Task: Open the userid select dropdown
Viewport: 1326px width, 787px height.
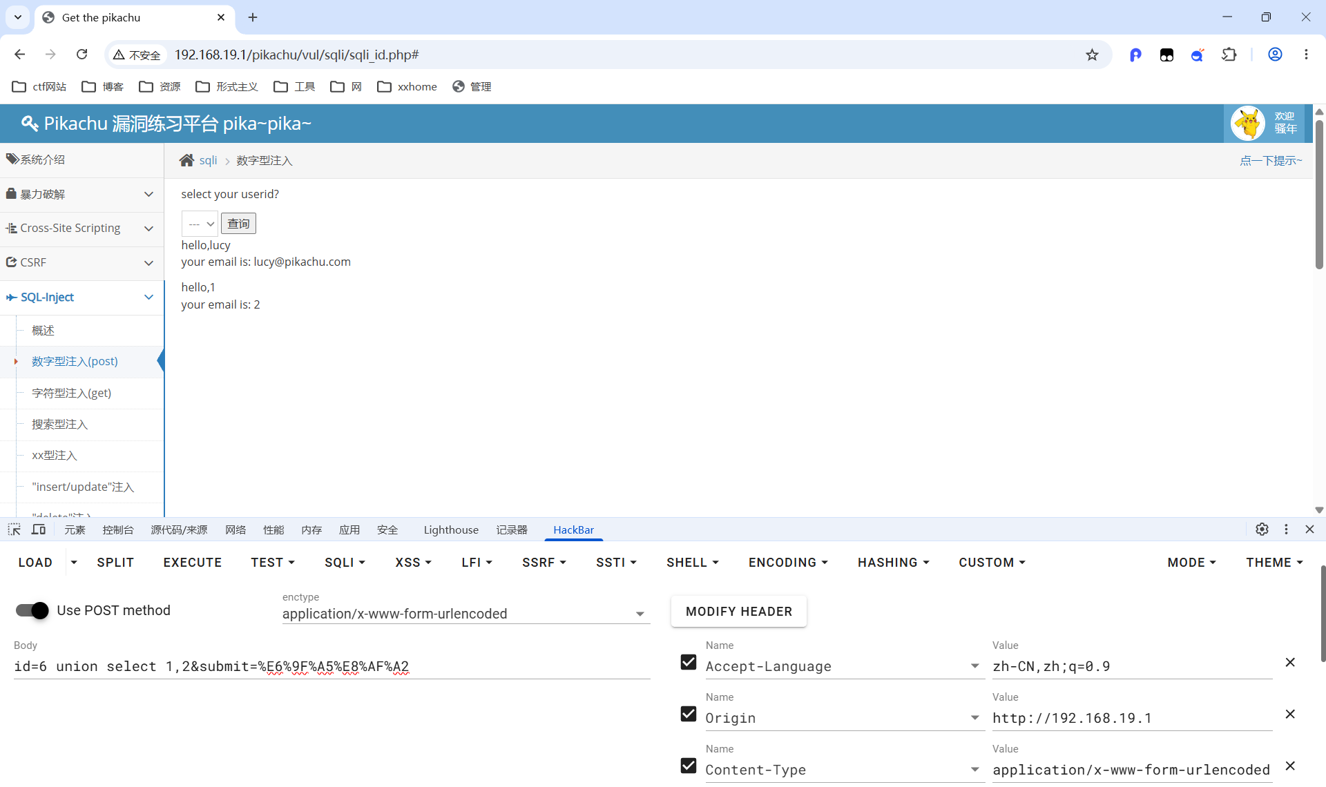Action: (200, 224)
